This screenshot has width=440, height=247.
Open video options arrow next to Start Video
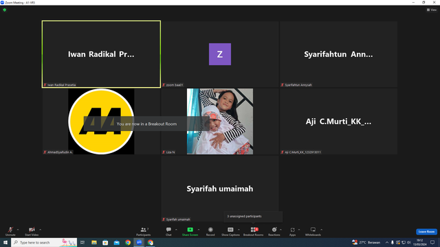tap(41, 230)
